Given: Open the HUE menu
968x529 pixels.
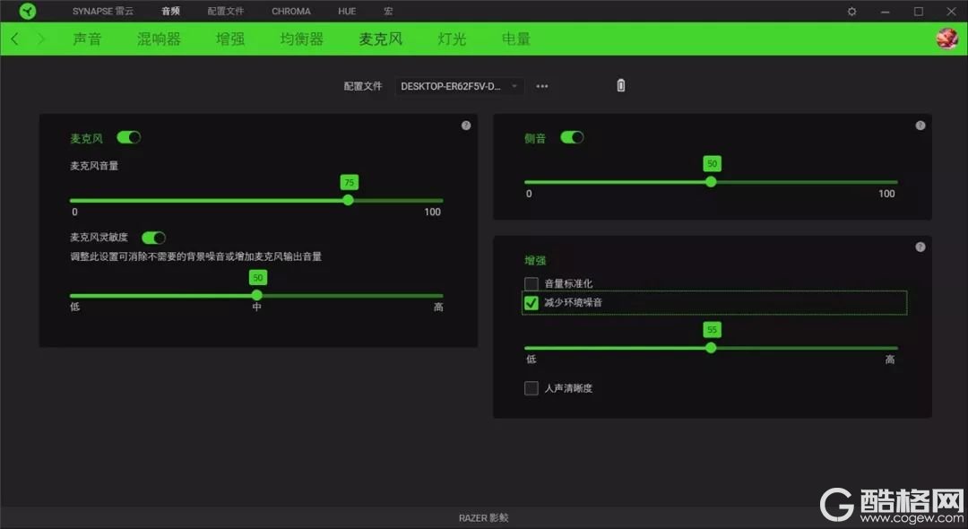Looking at the screenshot, I should click(x=347, y=11).
